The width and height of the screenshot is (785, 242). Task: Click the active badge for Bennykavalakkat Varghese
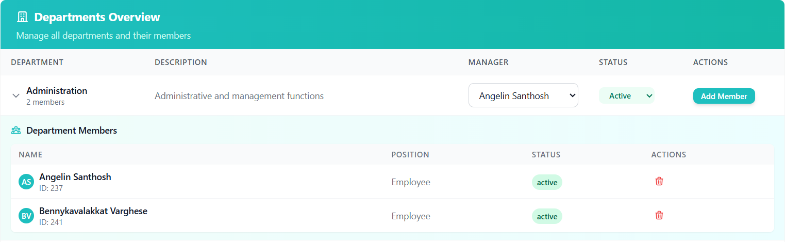547,216
